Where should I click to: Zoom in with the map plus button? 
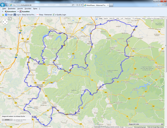pyautogui.click(x=5, y=34)
